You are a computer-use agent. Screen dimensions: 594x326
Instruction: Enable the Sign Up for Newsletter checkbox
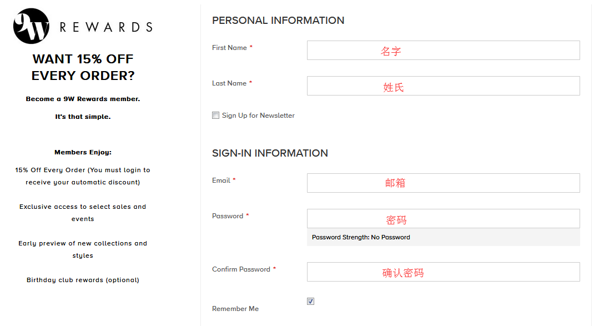click(x=216, y=116)
